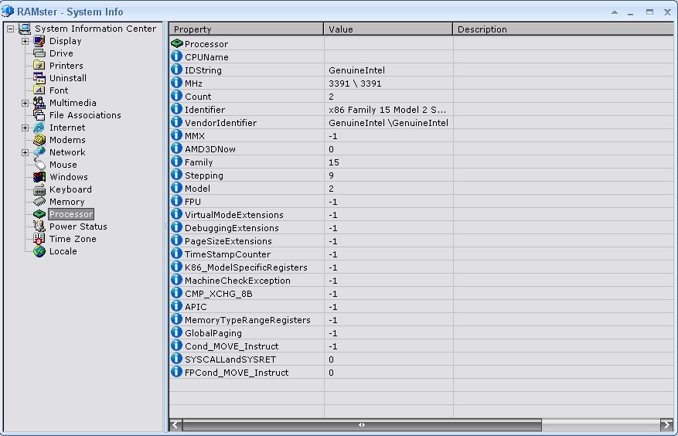
Task: Click the File Associations icon
Action: pos(39,115)
